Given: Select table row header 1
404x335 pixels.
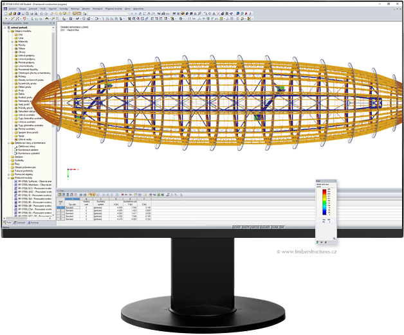Looking at the screenshot, I should 60,207.
